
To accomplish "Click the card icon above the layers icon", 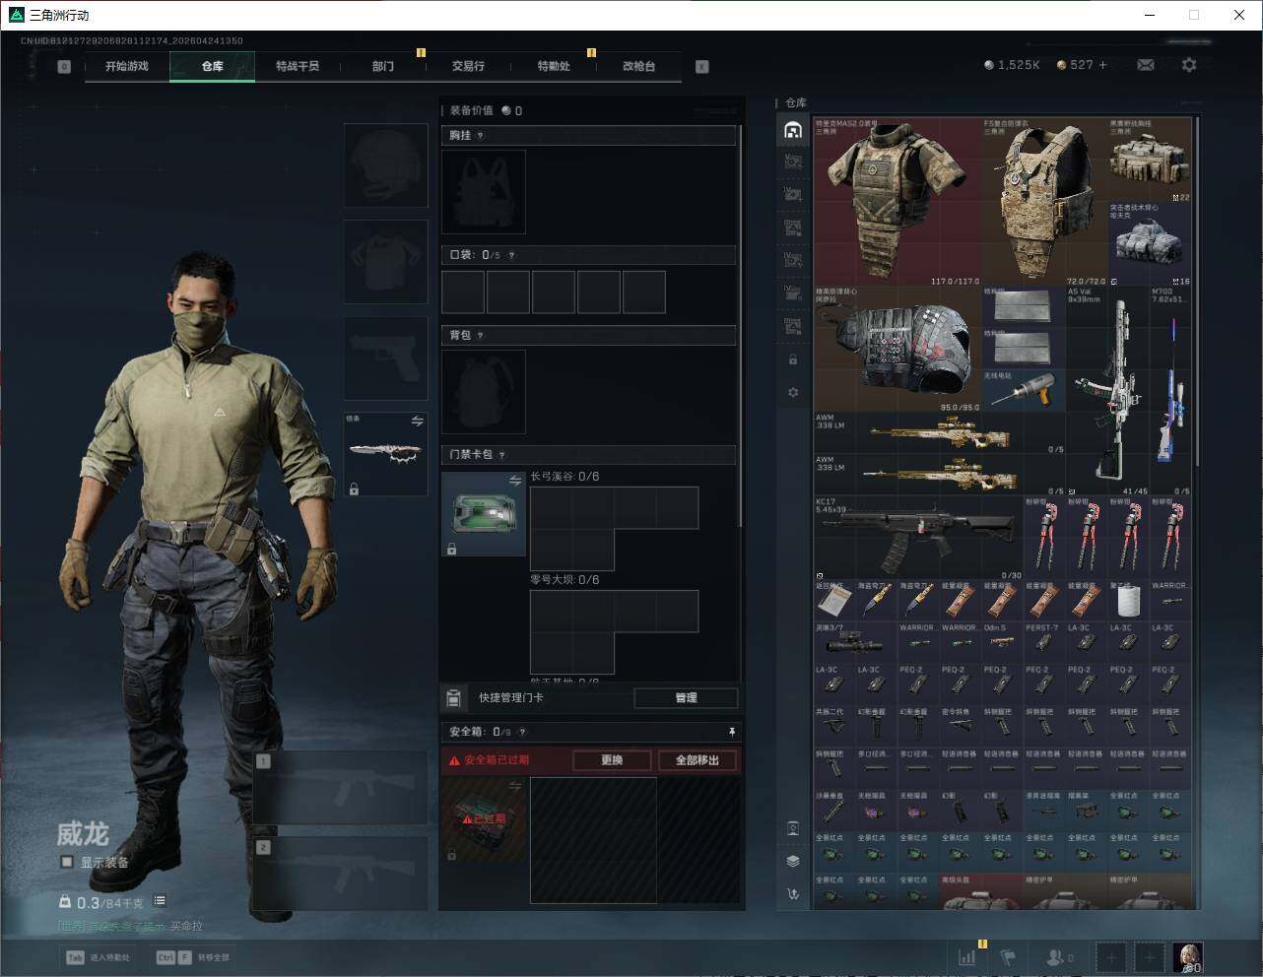I will (x=793, y=828).
